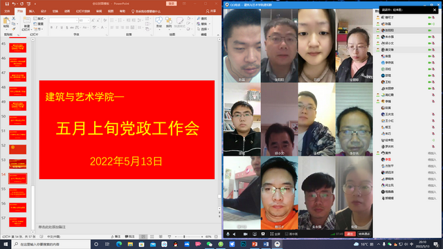This screenshot has height=249, width=443.
Task: Switch to the Insert ribbon tab
Action: [x=32, y=11]
